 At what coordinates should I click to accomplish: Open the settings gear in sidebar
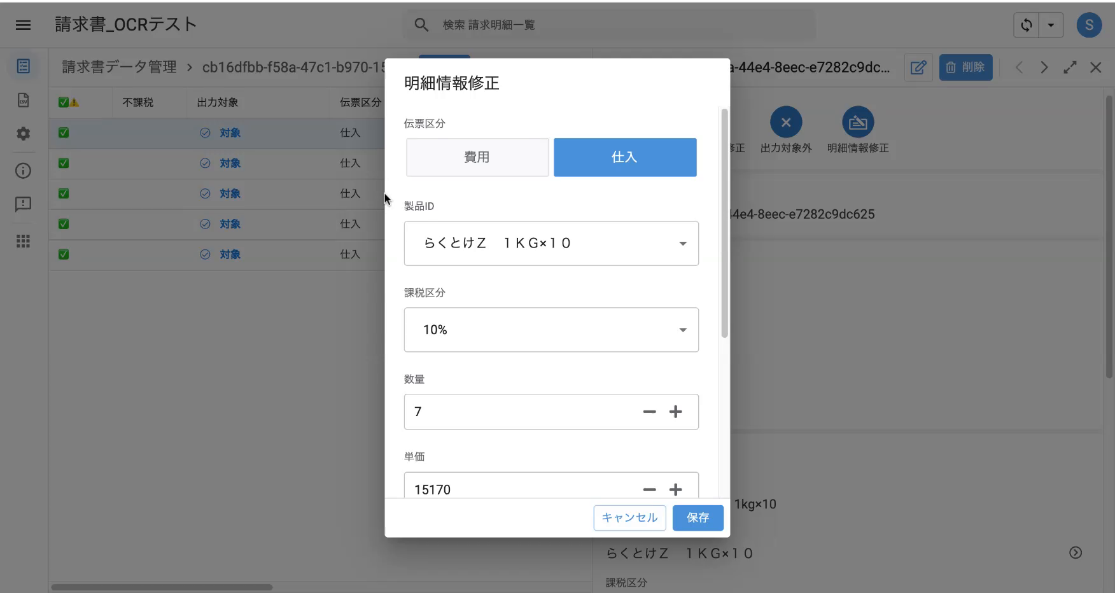pos(24,134)
